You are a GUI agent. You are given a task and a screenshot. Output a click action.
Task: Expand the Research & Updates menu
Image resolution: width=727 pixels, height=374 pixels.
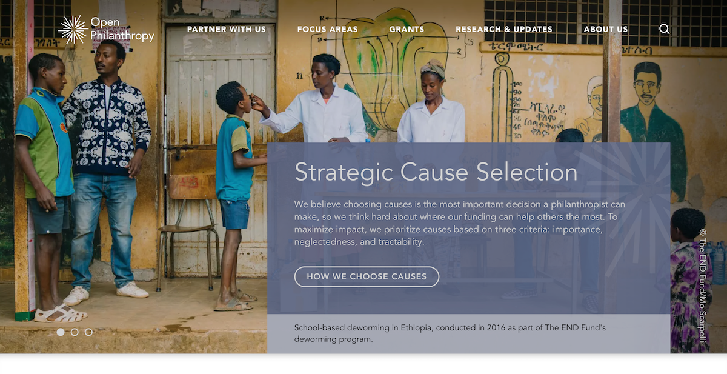(504, 29)
